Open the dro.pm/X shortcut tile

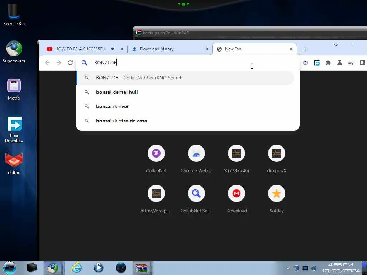[276, 159]
